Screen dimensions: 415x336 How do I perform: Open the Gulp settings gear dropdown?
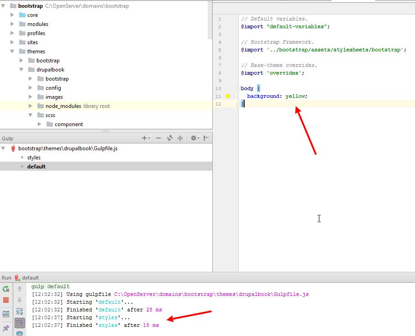(x=195, y=138)
